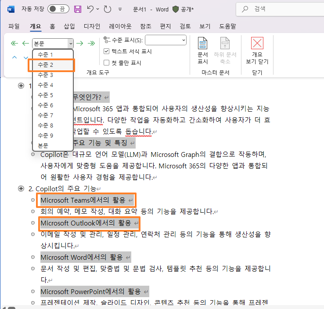324x309 pixels.
Task: Choose 수준 1 from the level list
Action: [x=53, y=55]
